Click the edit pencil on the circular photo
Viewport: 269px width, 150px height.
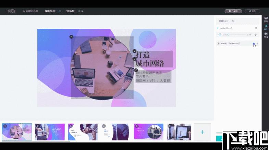[71, 37]
